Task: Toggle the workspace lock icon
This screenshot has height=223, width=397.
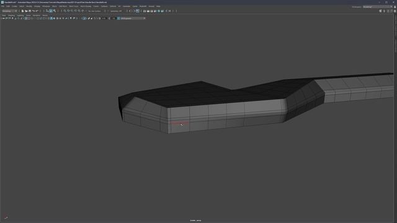Action: click(x=395, y=7)
